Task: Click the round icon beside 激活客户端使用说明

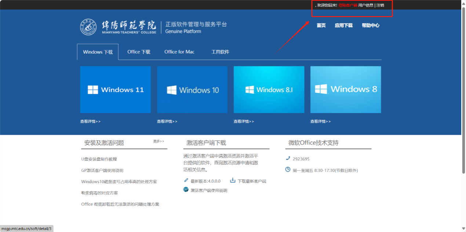Action: pos(186,189)
